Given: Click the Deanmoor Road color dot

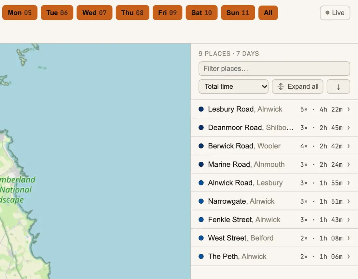Looking at the screenshot, I should (x=201, y=128).
